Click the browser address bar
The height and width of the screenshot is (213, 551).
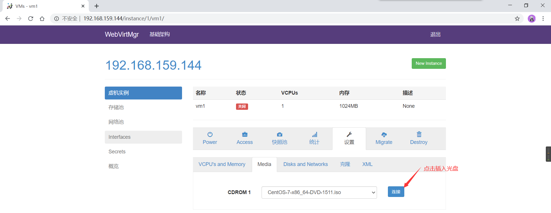point(287,19)
